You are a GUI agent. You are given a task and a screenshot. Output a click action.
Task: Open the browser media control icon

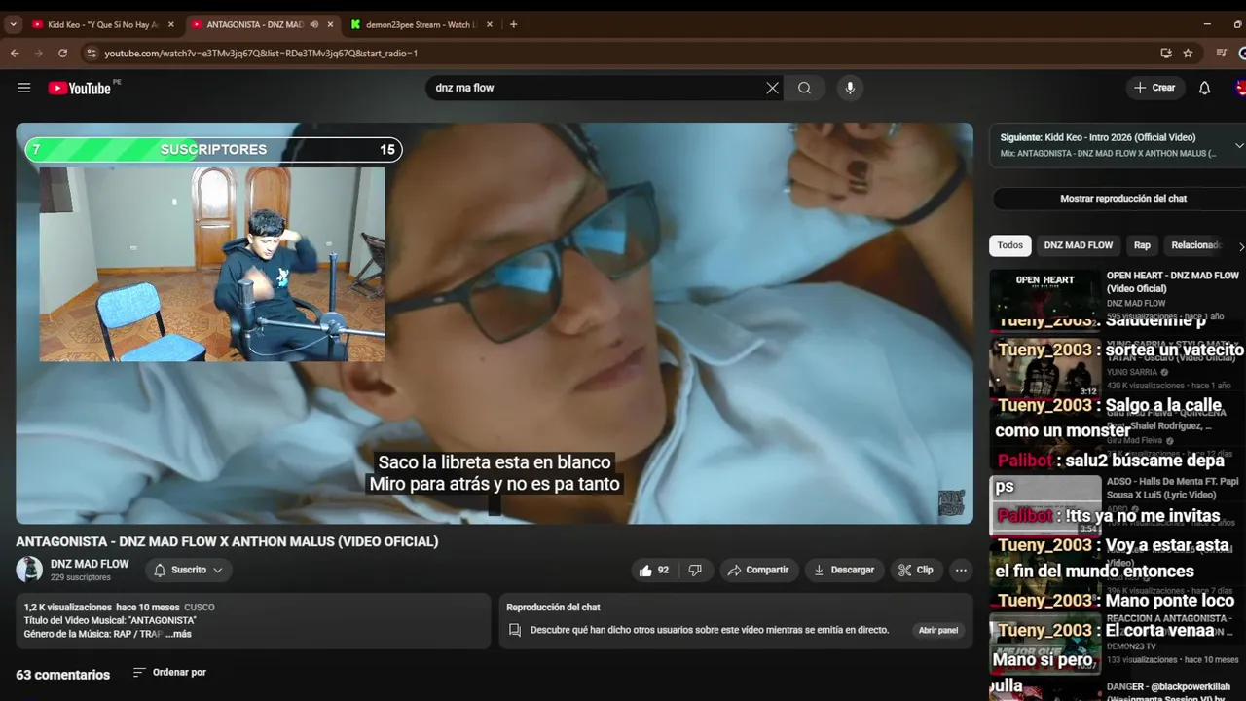point(1222,53)
